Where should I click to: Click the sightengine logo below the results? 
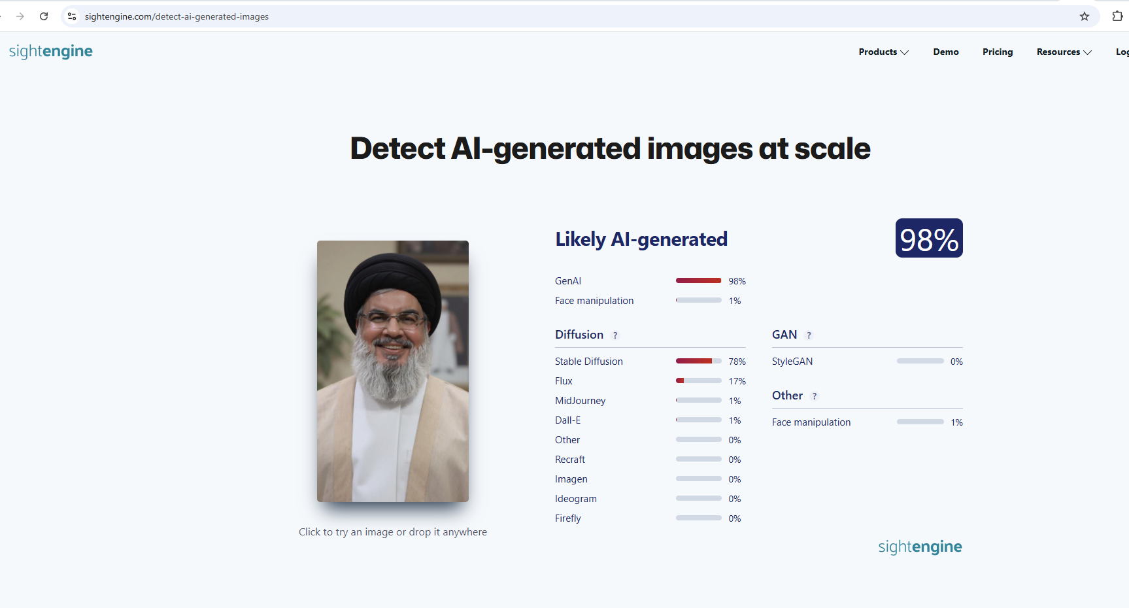(x=920, y=547)
